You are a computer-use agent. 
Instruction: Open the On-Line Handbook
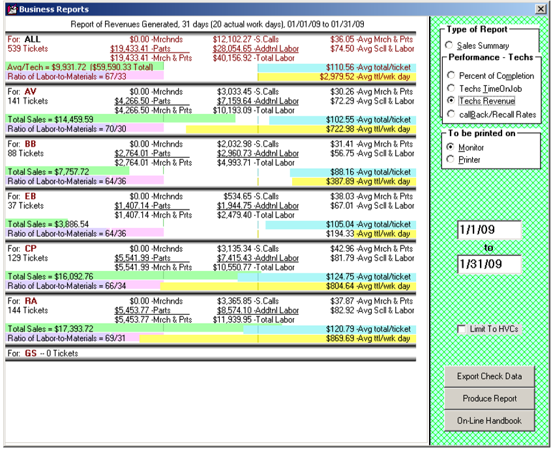[x=489, y=421]
